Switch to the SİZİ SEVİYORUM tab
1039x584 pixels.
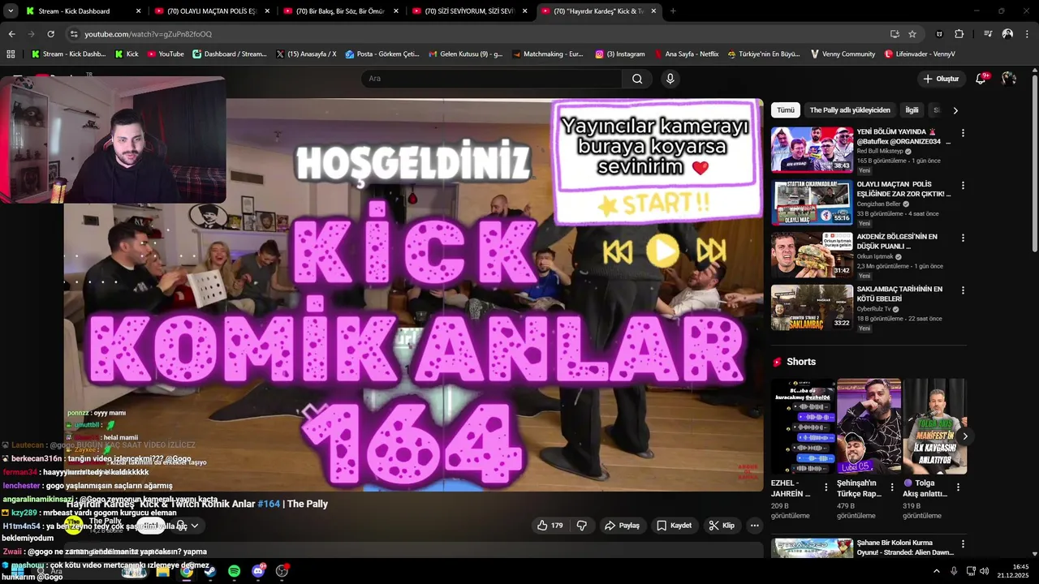point(468,11)
